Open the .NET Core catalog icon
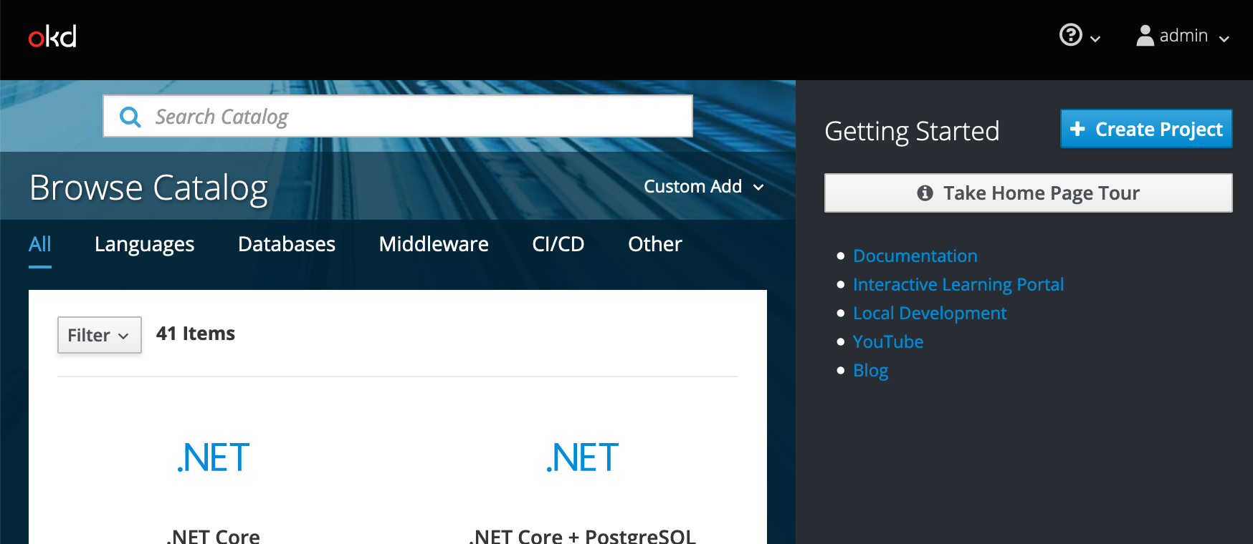1253x544 pixels. click(x=213, y=458)
